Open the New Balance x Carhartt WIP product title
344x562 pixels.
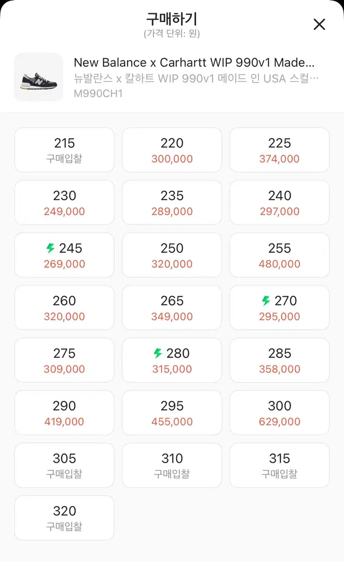click(x=194, y=63)
